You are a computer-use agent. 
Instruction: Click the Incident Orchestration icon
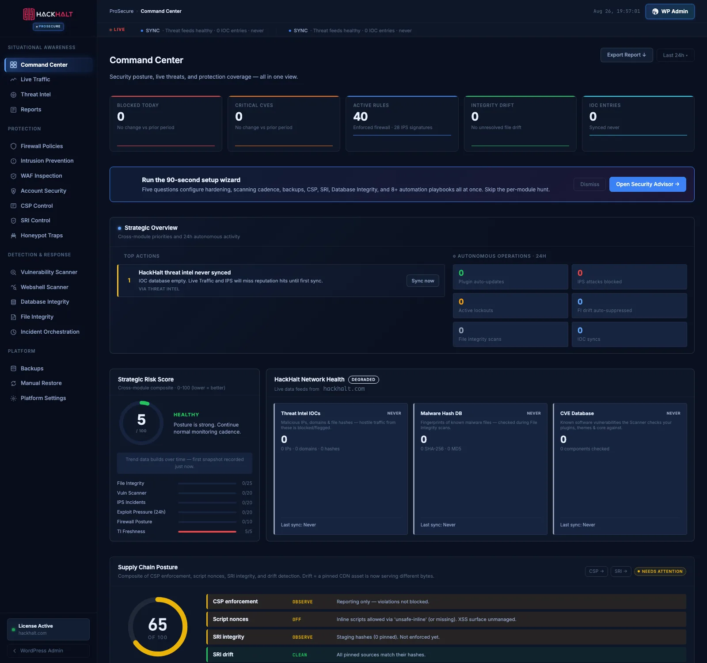coord(13,332)
